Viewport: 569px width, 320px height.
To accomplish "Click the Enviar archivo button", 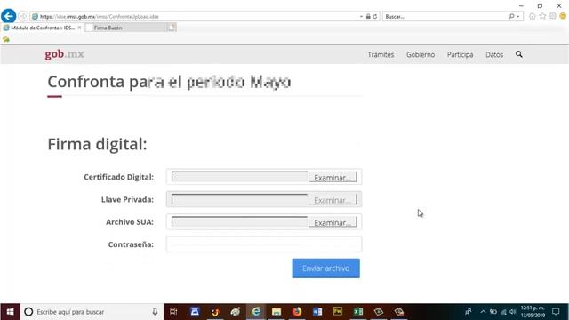I will click(x=326, y=268).
